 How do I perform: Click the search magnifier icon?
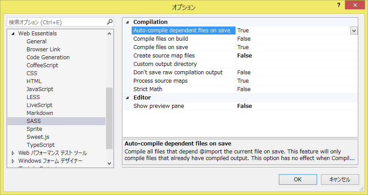(x=110, y=22)
